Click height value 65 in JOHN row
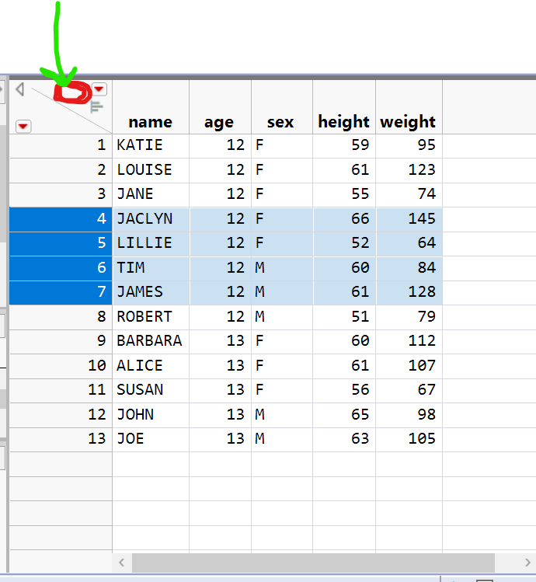This screenshot has width=536, height=582. click(360, 415)
